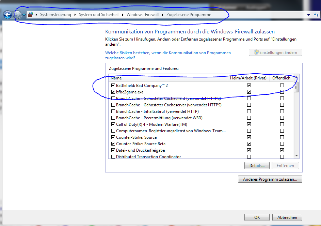Open the risks help link about program communication
This screenshot has height=226, width=321.
coord(168,55)
